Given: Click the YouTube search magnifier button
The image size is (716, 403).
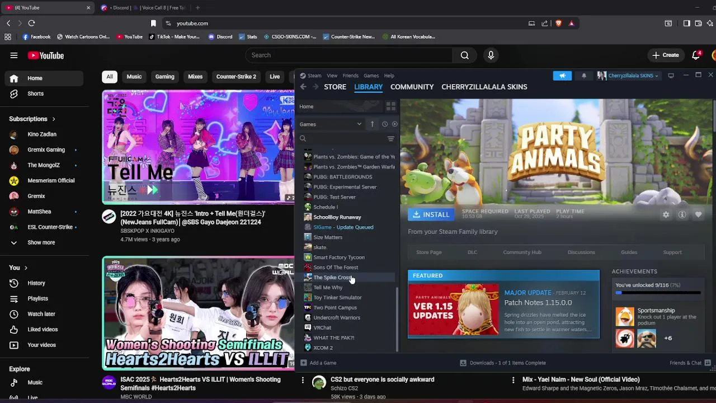Looking at the screenshot, I should point(464,55).
